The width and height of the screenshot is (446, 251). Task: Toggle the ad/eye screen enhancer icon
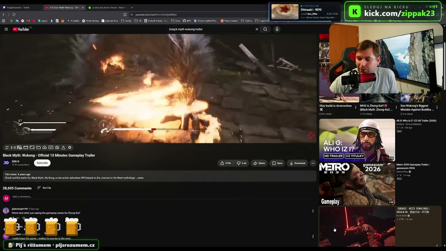19,147
